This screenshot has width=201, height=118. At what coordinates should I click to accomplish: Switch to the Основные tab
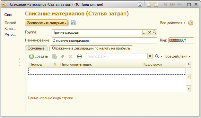click(x=36, y=48)
